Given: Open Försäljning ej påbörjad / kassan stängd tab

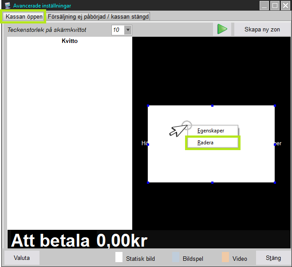Looking at the screenshot, I should 98,16.
